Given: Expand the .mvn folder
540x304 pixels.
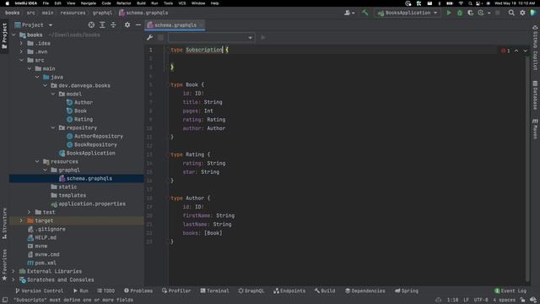Looking at the screenshot, I should pyautogui.click(x=21, y=52).
